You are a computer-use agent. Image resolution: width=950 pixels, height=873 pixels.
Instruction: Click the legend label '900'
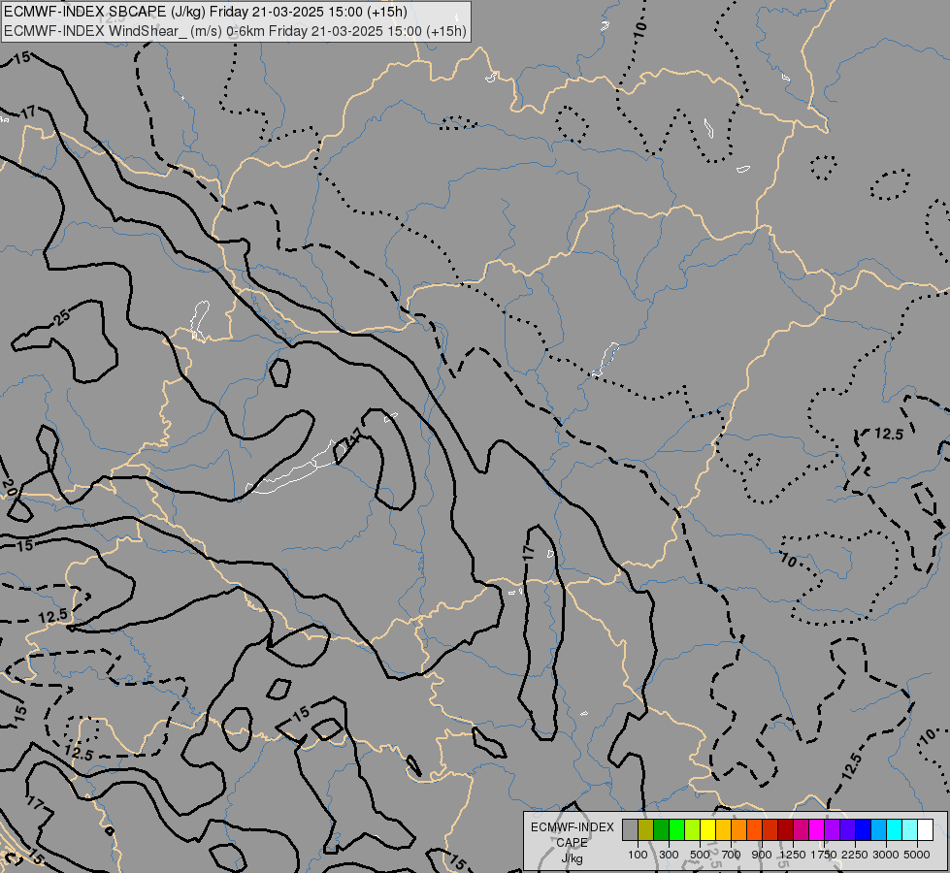click(762, 855)
